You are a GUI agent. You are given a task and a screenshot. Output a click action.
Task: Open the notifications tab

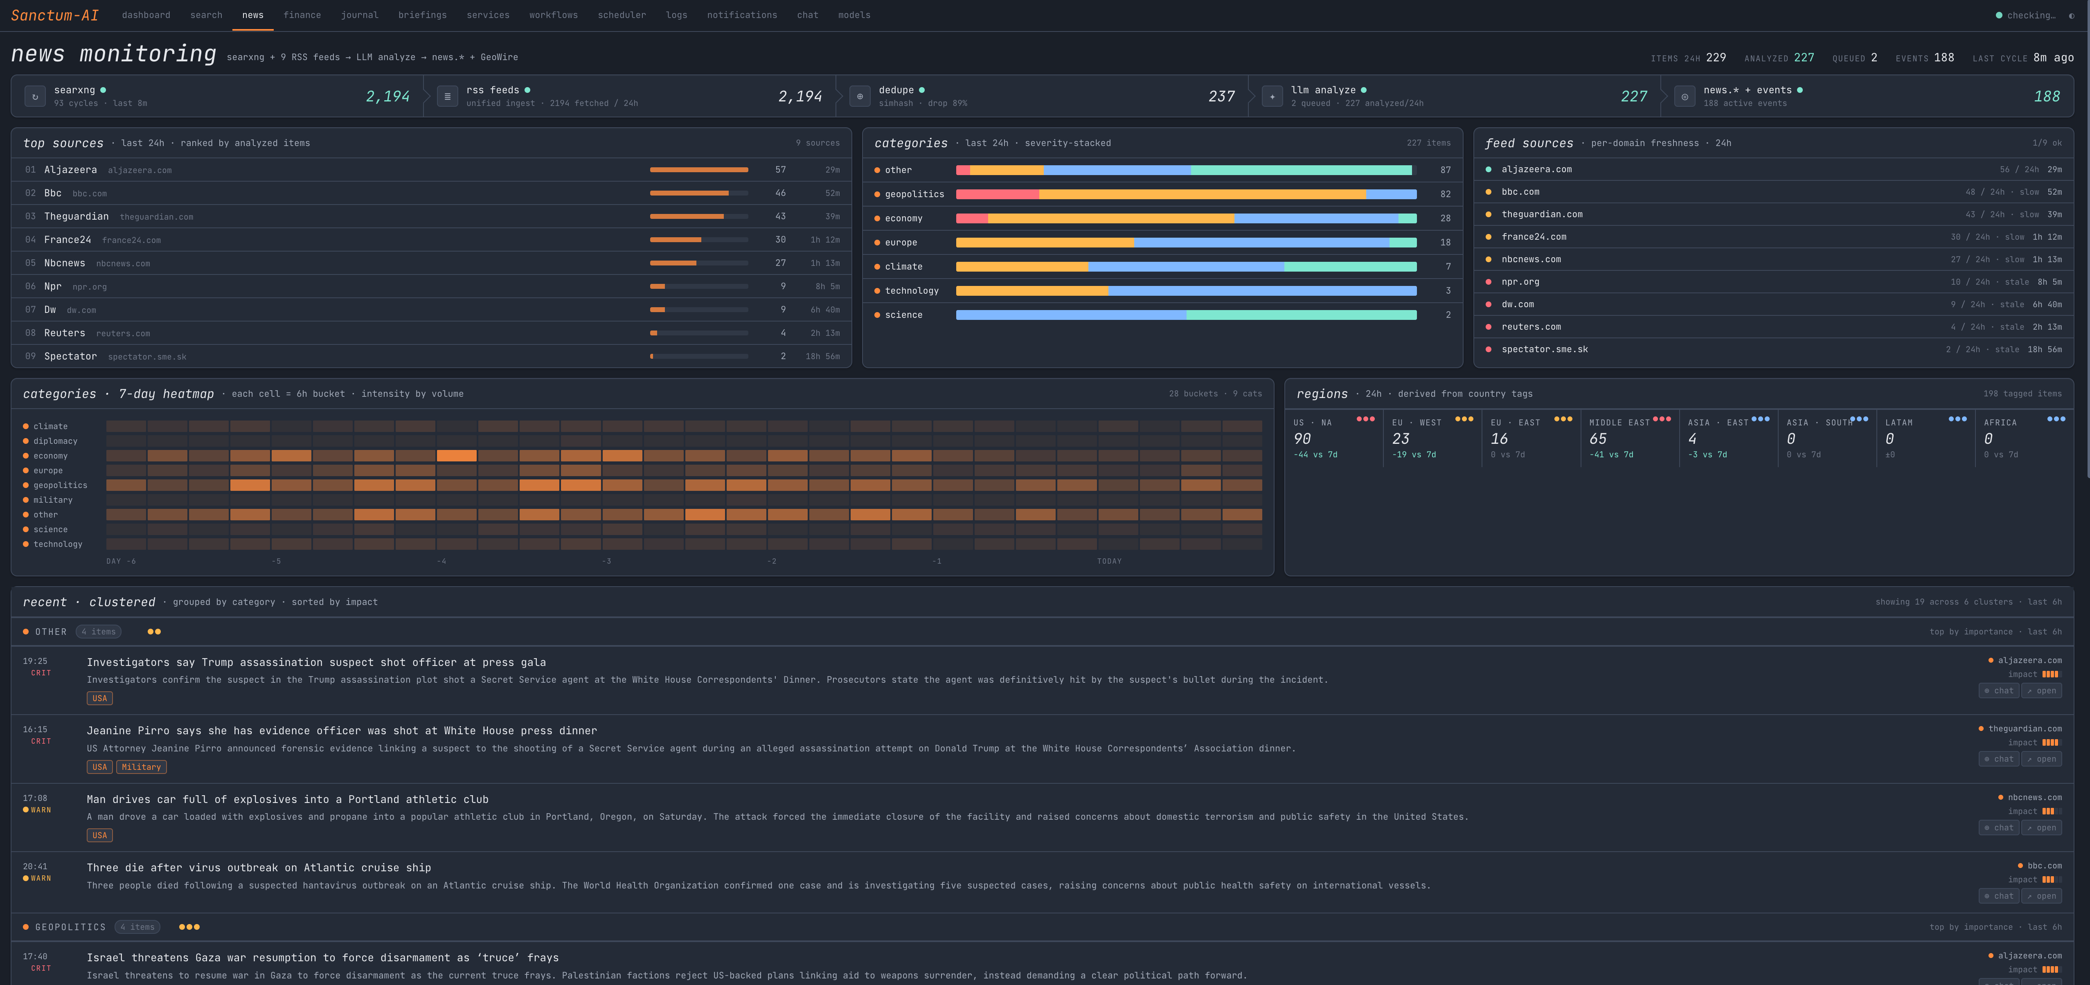pyautogui.click(x=741, y=16)
